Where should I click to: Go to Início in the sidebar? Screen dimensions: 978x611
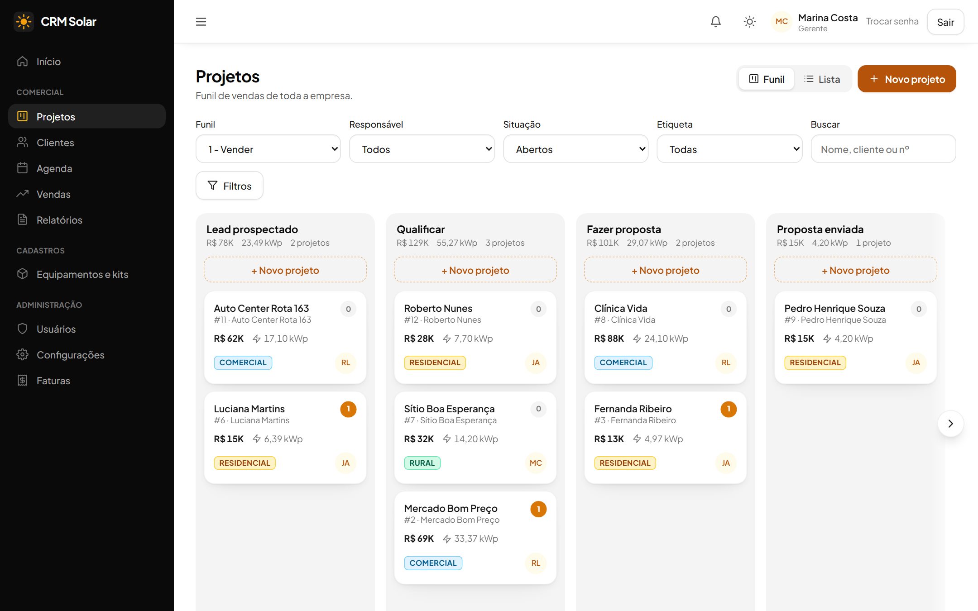(x=87, y=62)
